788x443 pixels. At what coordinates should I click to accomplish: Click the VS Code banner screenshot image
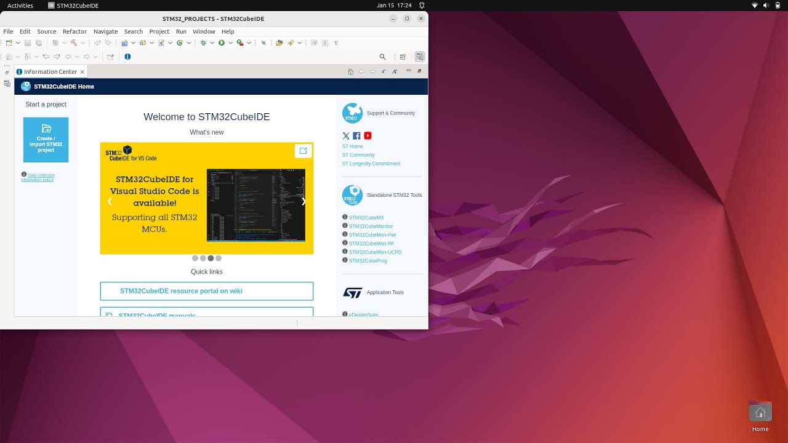tap(255, 205)
